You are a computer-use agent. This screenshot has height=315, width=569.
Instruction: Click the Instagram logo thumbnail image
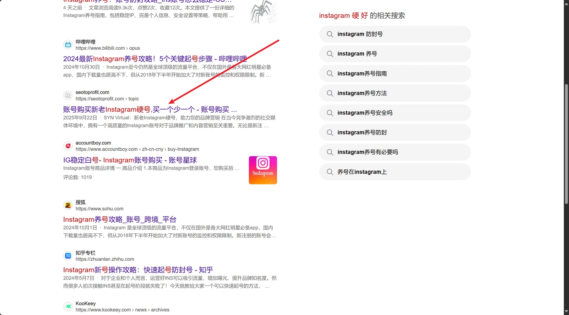pyautogui.click(x=263, y=170)
